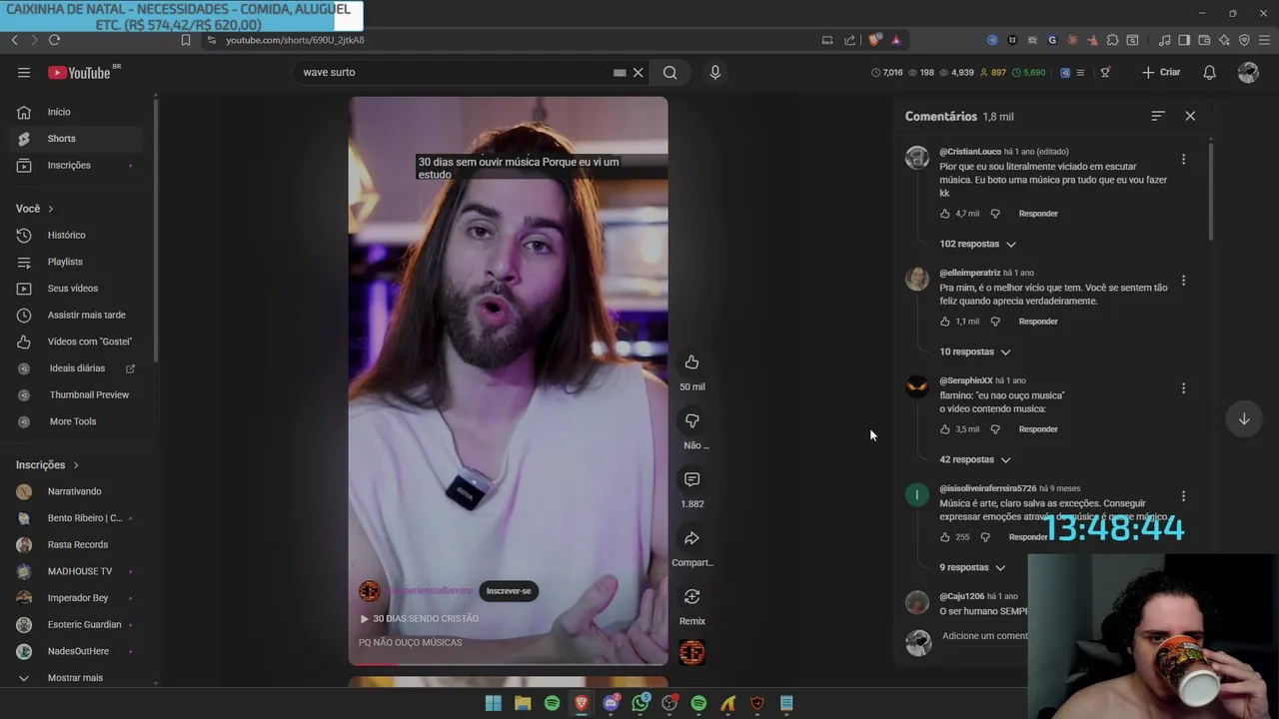The image size is (1279, 719).
Task: Open options for @elleimperatriz comment
Action: [x=1183, y=281]
